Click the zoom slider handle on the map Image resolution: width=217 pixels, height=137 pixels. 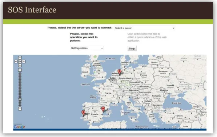(20, 99)
